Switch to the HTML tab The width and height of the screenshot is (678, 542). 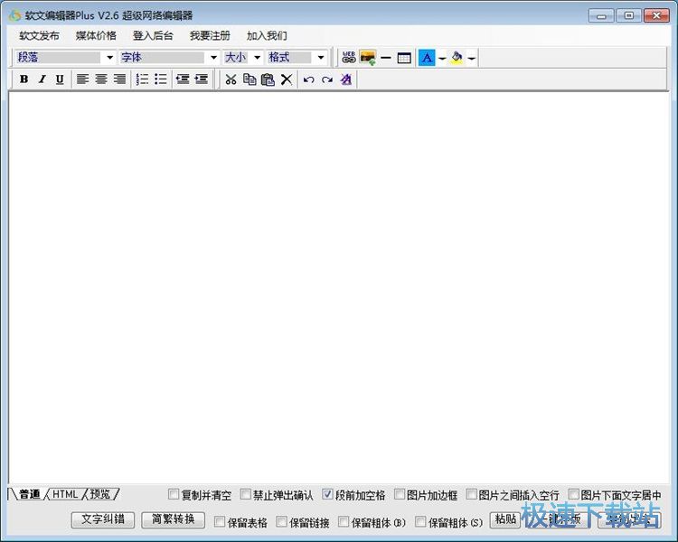65,494
